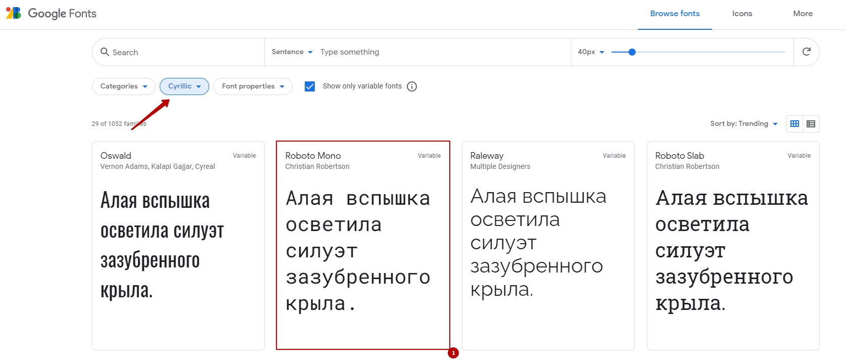Click Variable label on Roboto Mono card

(429, 156)
